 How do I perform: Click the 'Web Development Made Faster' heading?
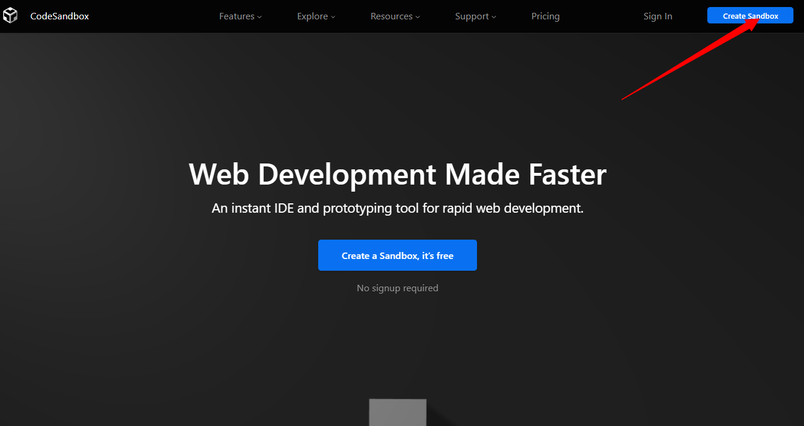coord(397,175)
